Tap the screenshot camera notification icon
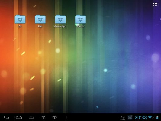161x121 pixels. pos(130,117)
